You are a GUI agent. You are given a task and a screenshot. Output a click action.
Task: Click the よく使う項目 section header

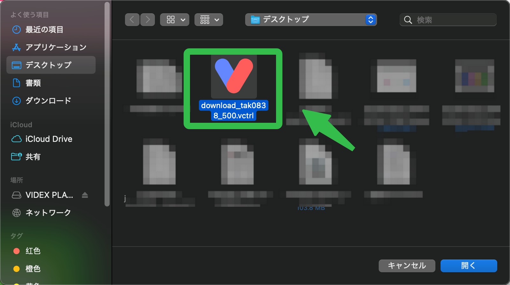pyautogui.click(x=29, y=15)
